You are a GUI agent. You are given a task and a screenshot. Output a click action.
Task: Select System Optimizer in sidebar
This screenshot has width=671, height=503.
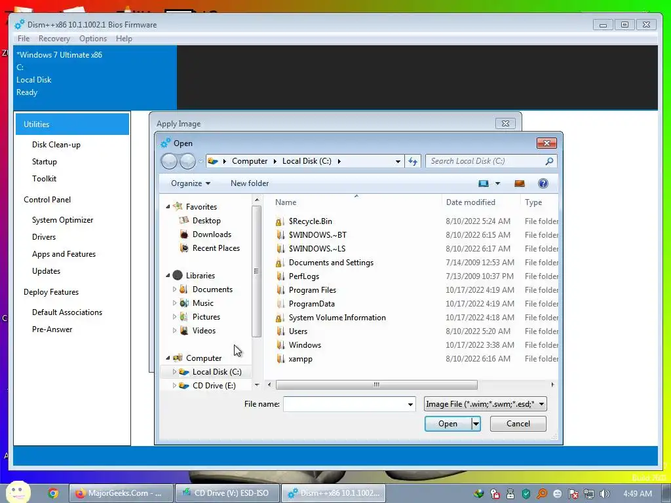click(62, 220)
